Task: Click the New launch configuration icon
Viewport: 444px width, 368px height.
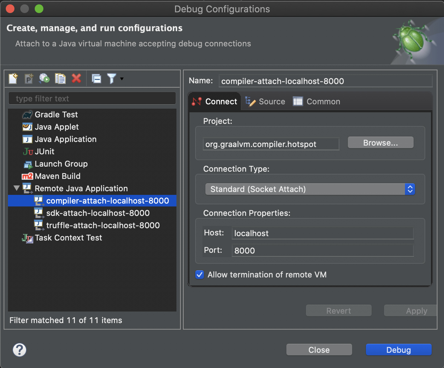Action: pyautogui.click(x=13, y=79)
